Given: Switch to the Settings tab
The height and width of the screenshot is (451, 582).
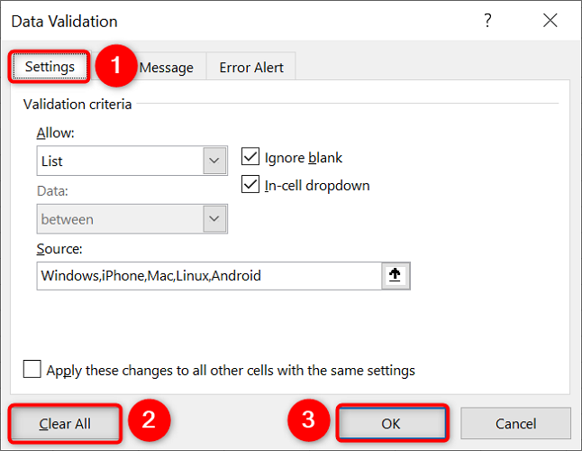Looking at the screenshot, I should coord(50,67).
